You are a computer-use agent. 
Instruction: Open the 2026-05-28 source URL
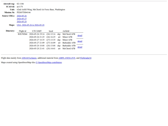[x=22, y=22]
